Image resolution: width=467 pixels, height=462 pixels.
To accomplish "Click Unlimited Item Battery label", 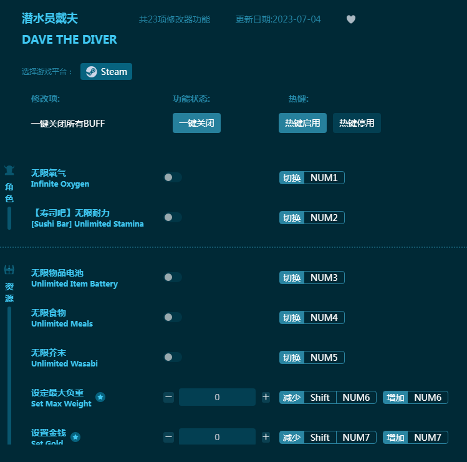I will 74,283.
